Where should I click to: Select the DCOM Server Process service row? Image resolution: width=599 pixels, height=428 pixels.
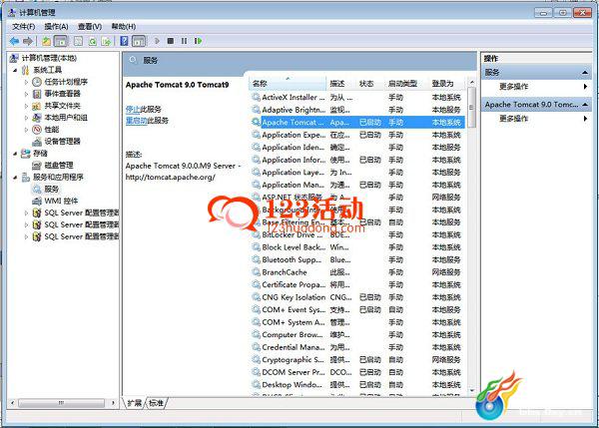(x=358, y=372)
